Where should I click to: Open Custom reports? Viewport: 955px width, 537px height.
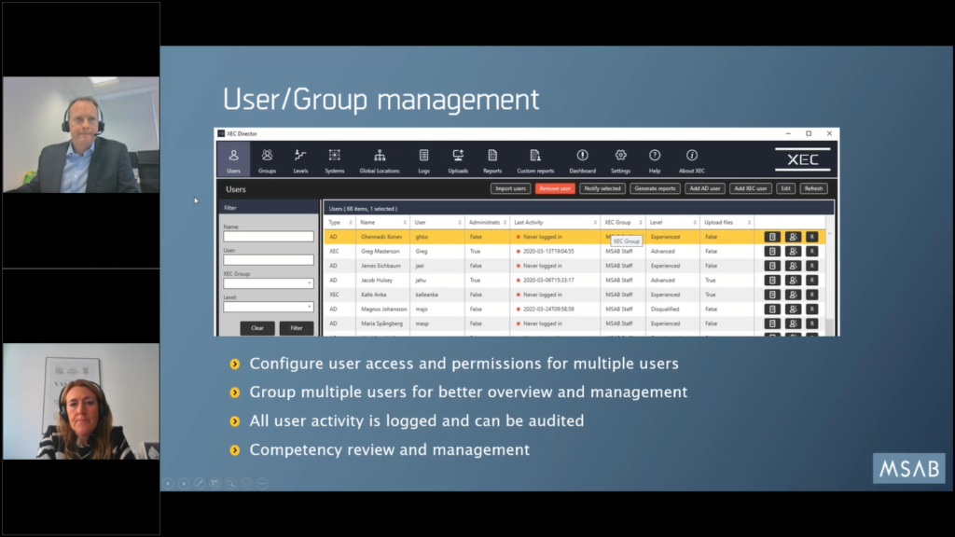click(x=535, y=160)
